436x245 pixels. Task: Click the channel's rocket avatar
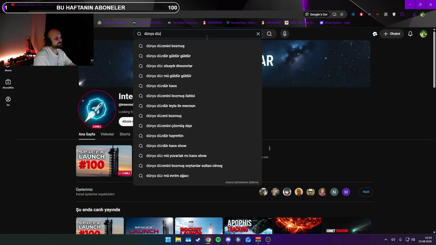(x=97, y=109)
